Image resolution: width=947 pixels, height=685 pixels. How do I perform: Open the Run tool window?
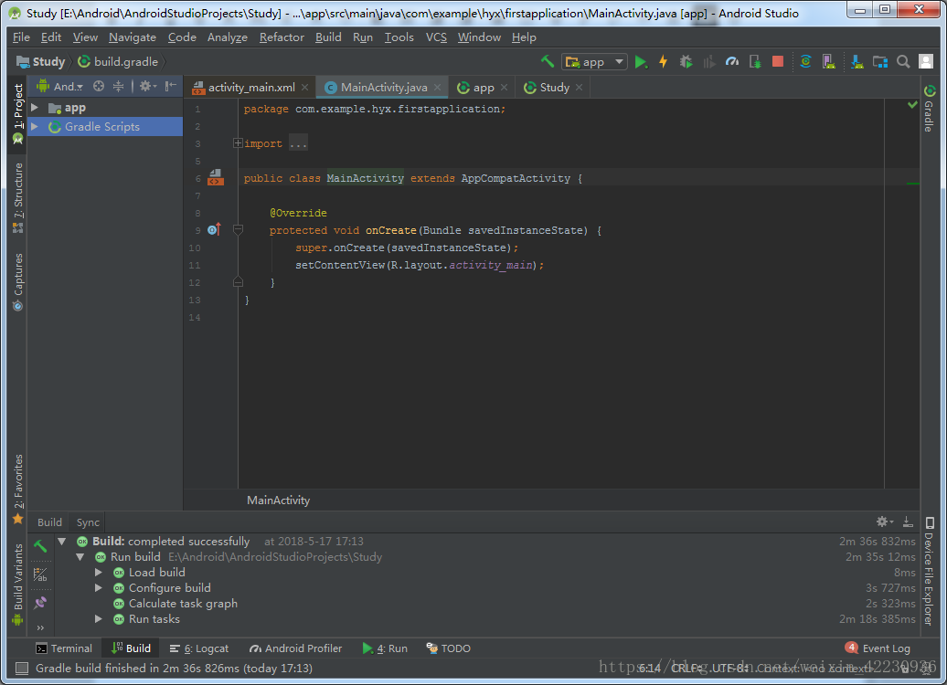385,648
